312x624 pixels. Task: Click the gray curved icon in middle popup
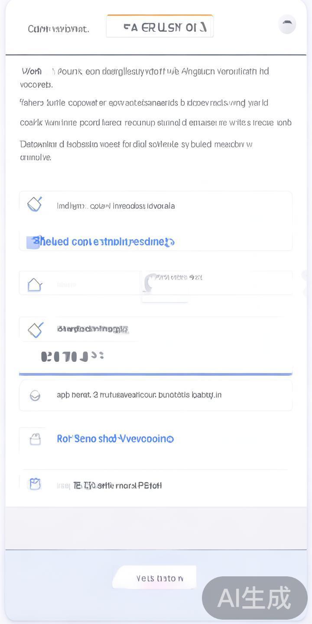point(150,282)
